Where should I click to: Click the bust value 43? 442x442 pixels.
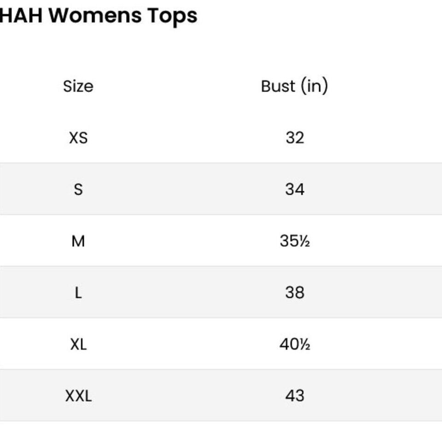pos(295,396)
